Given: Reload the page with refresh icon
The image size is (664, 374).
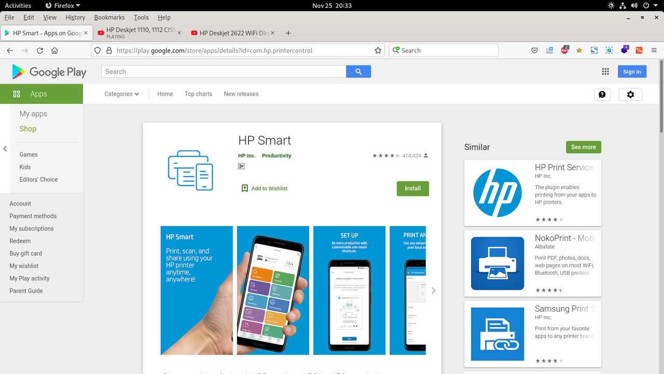Looking at the screenshot, I should click(40, 50).
